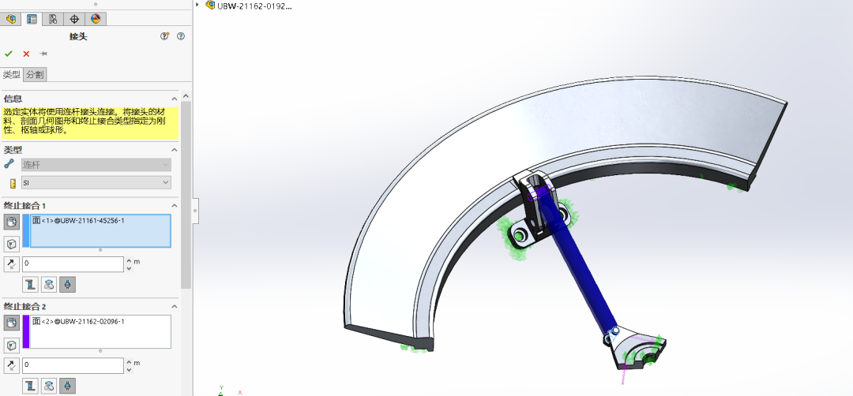
Task: Select the rigid joint type for end joint 1
Action: pyautogui.click(x=31, y=284)
